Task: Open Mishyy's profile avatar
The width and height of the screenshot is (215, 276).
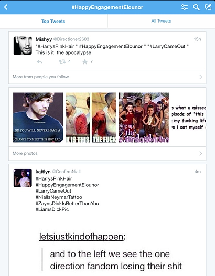Action: pos(23,46)
